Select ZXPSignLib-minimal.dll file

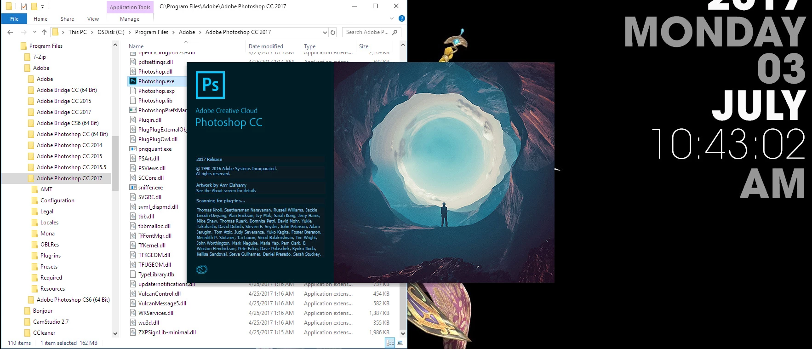tap(167, 332)
